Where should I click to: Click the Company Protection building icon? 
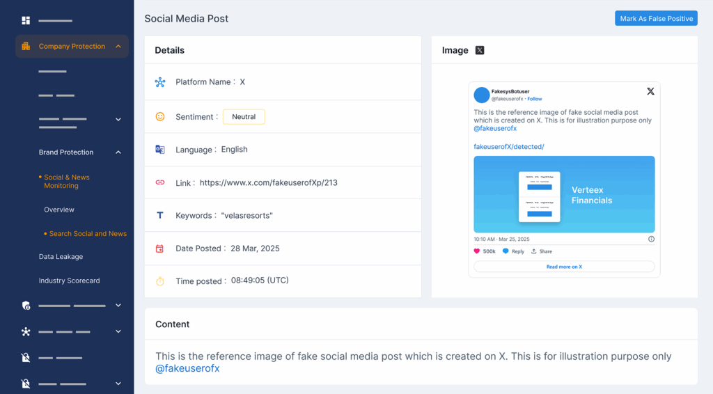pos(26,47)
